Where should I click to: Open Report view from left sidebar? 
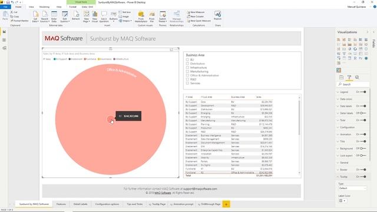click(4, 32)
